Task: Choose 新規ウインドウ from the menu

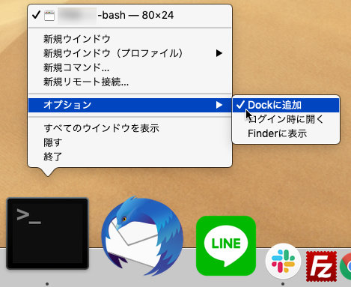Action: tap(129, 39)
